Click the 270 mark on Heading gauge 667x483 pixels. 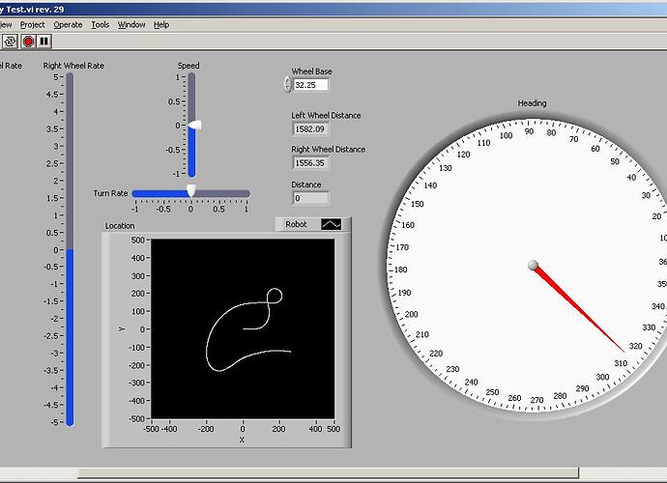536,400
